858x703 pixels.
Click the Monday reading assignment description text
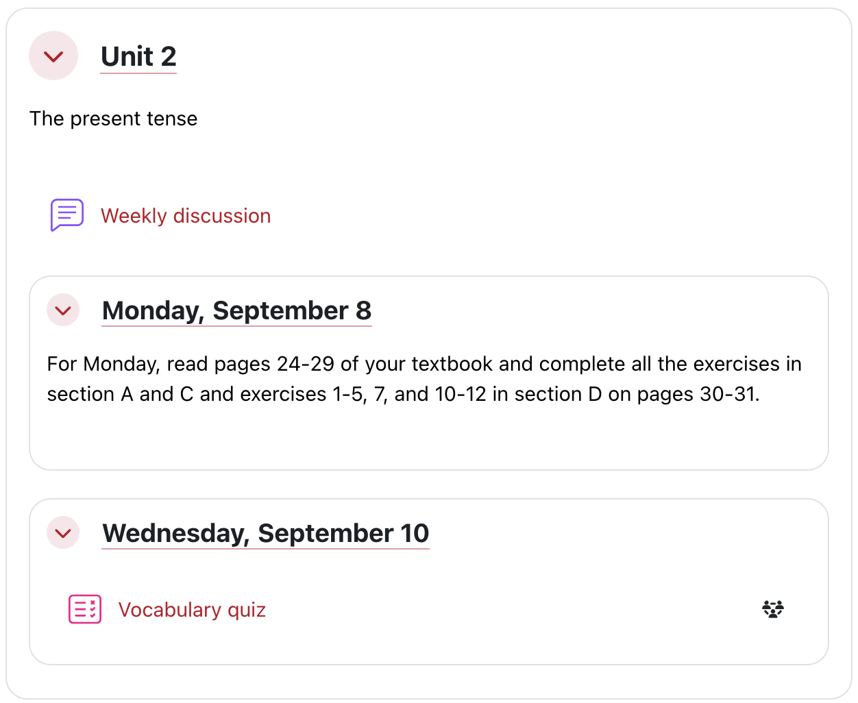[424, 378]
